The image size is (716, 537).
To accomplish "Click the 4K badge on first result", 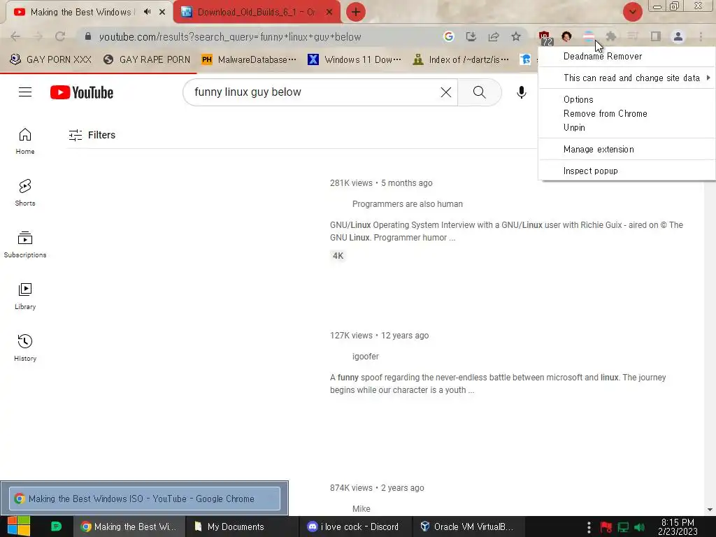I will tap(338, 256).
